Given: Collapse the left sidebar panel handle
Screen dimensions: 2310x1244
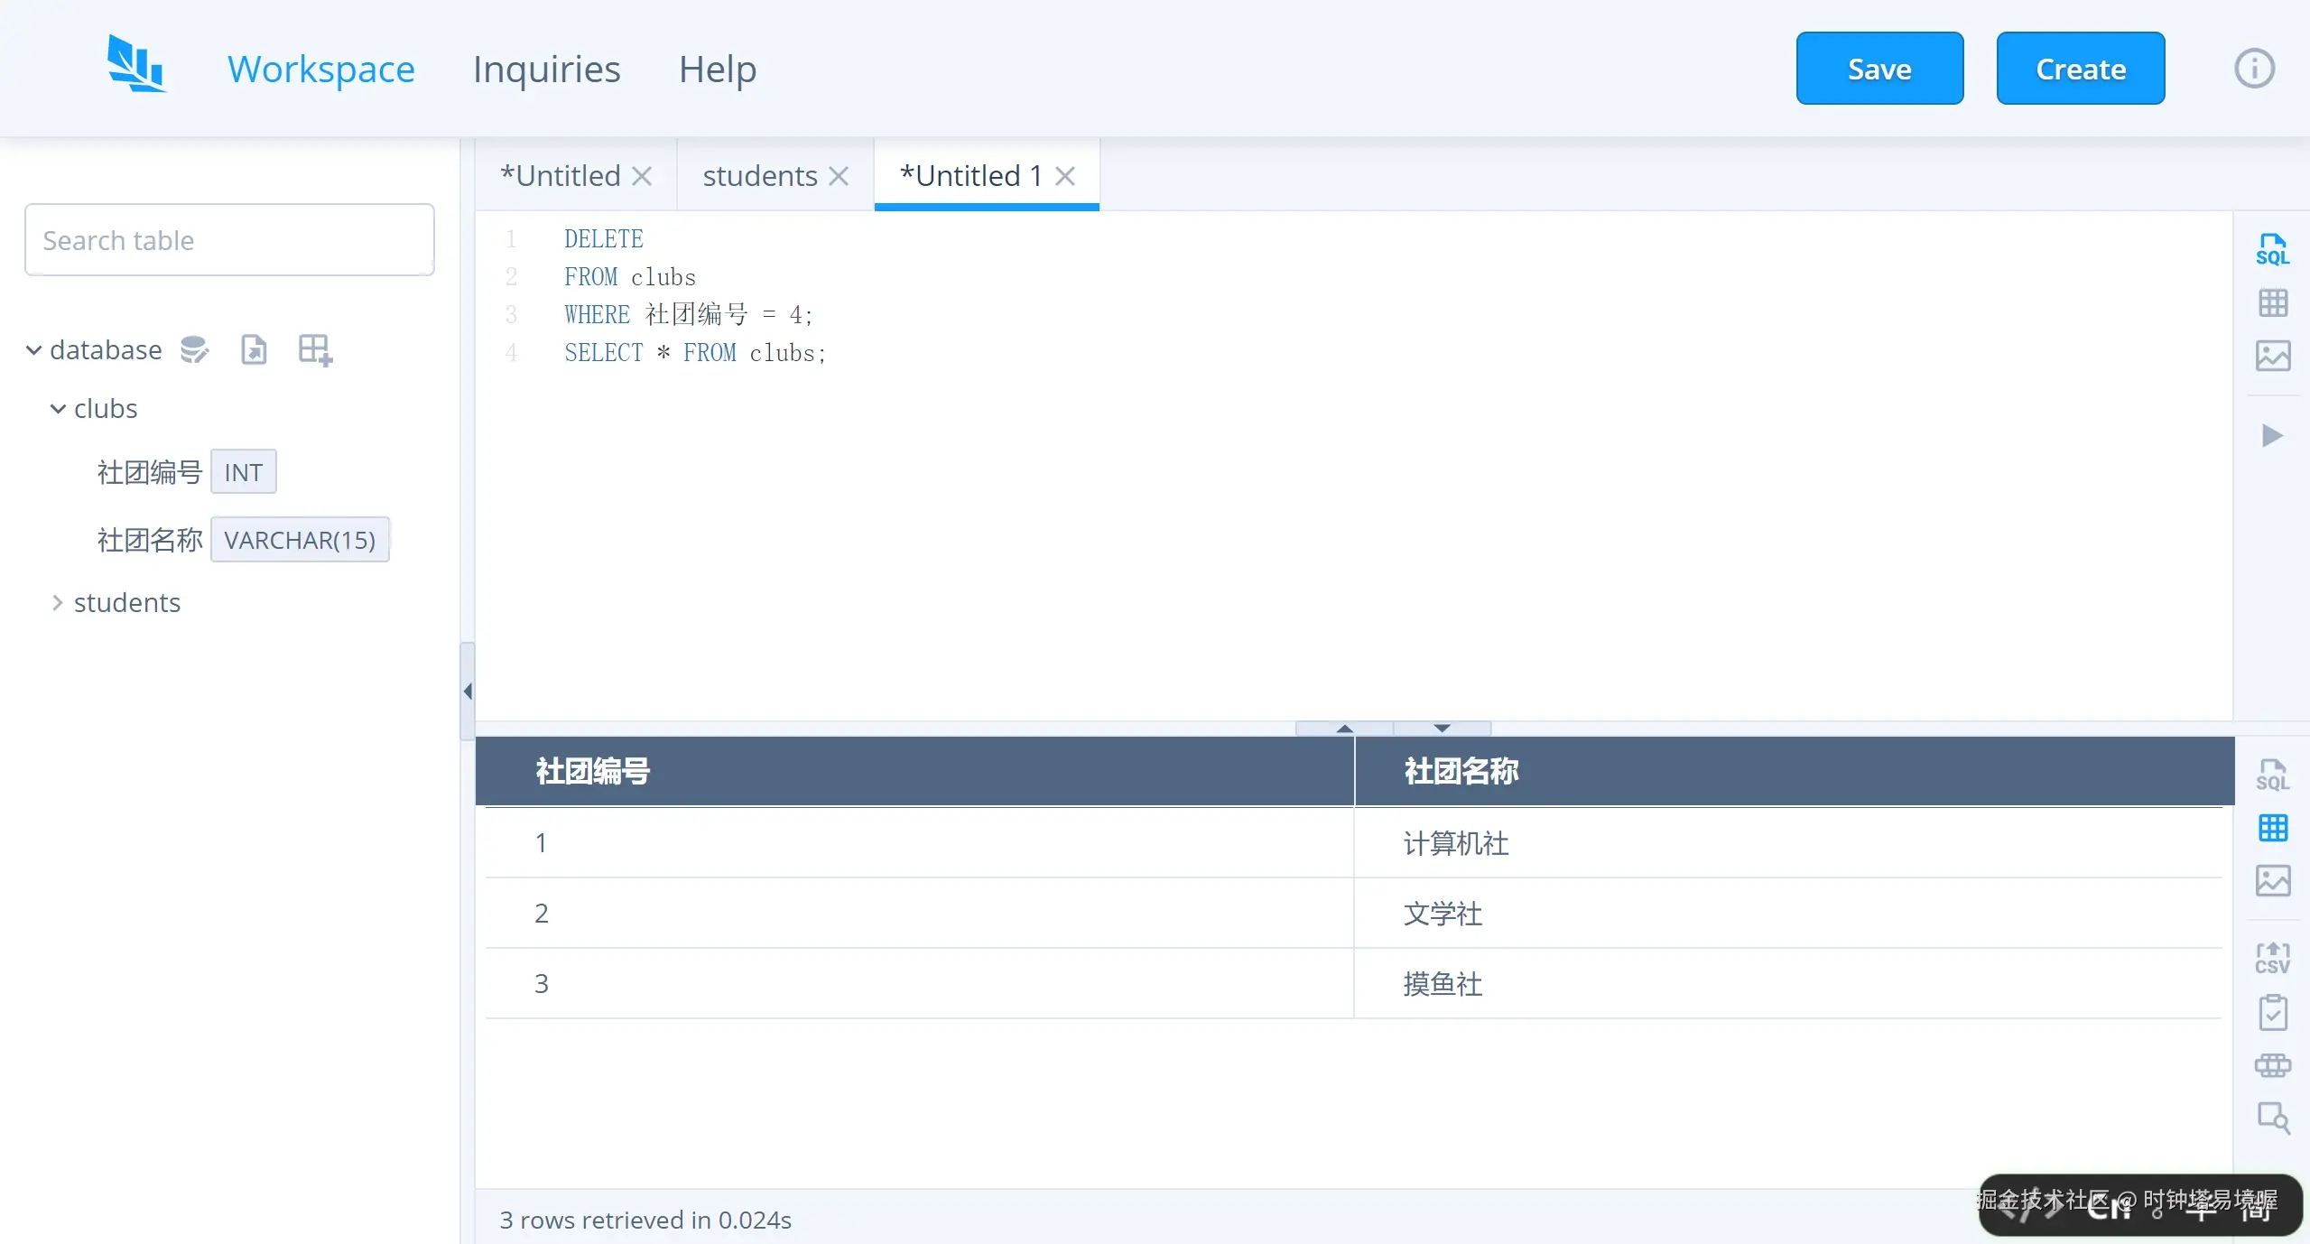Looking at the screenshot, I should (468, 692).
